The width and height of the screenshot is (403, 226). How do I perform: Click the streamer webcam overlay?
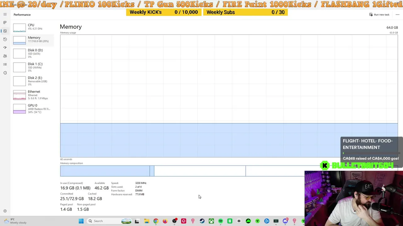point(354,198)
